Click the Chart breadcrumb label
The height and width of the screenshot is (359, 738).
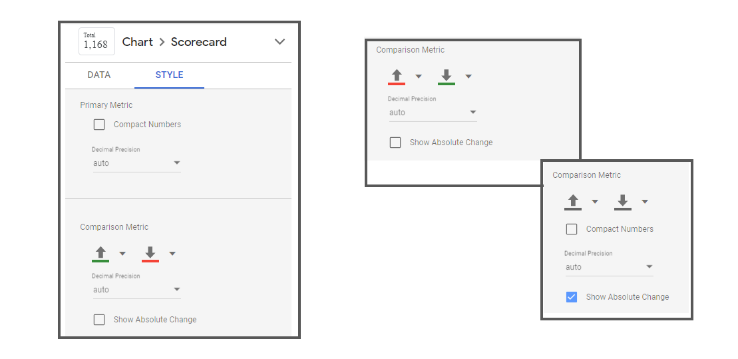(x=138, y=42)
